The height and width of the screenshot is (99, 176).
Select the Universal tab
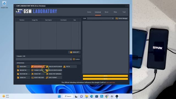(x=98, y=12)
